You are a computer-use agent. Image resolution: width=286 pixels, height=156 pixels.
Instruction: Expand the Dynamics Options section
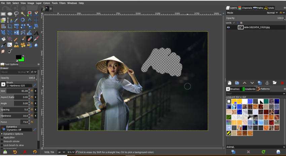click(x=2, y=134)
